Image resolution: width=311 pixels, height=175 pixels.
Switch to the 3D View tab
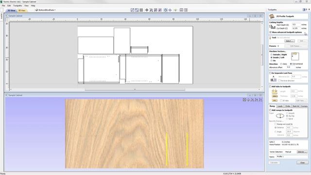click(22, 10)
